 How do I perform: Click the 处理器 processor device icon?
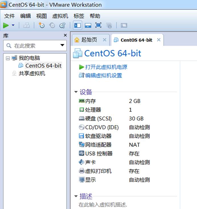[82, 110]
